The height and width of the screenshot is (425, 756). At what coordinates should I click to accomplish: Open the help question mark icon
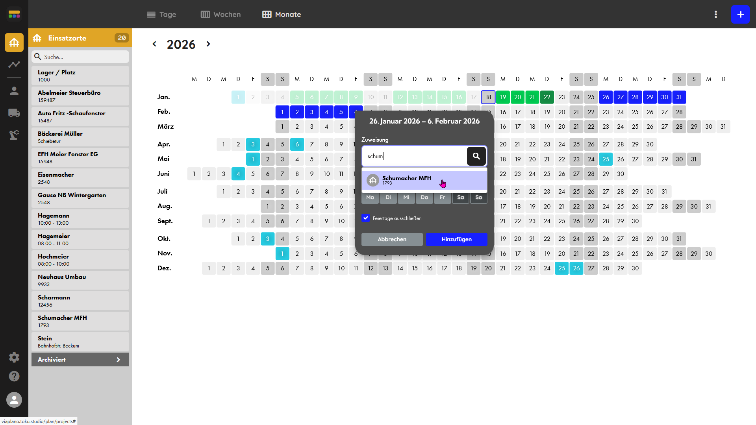(x=14, y=376)
